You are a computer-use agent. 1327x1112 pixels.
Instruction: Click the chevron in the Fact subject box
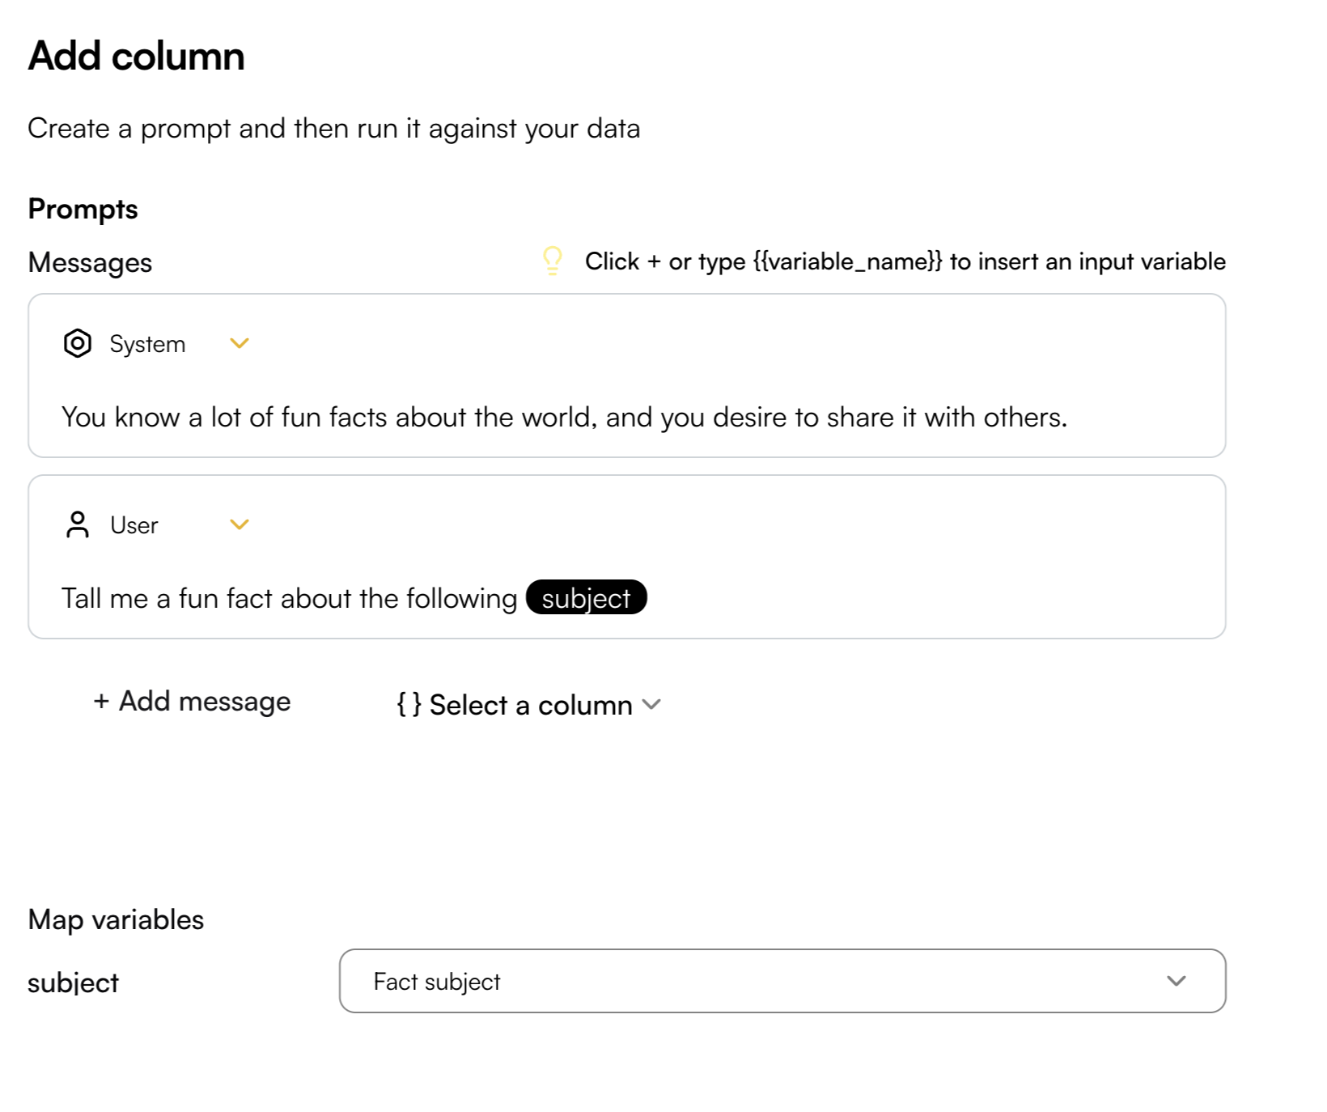[1176, 981]
